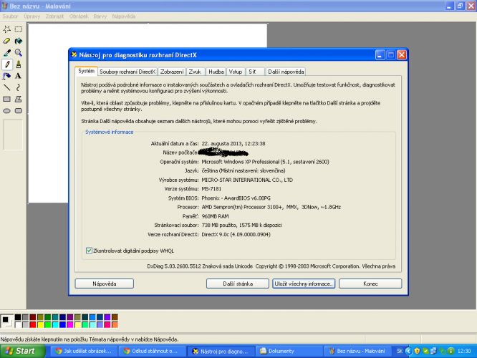This screenshot has width=477, height=358.
Task: Select the white color swatch in palette
Action: 18,324
